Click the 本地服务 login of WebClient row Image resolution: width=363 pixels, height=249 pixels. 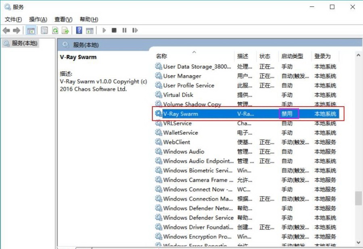[x=325, y=142]
